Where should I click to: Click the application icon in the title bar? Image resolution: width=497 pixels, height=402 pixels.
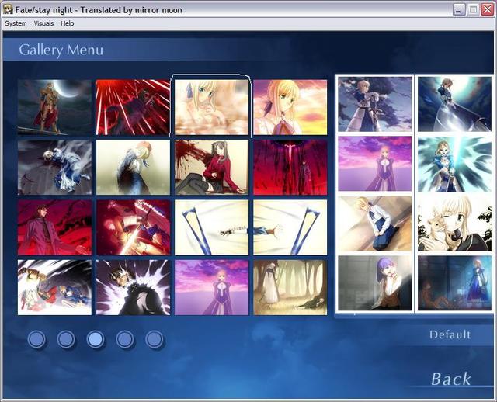pyautogui.click(x=8, y=10)
